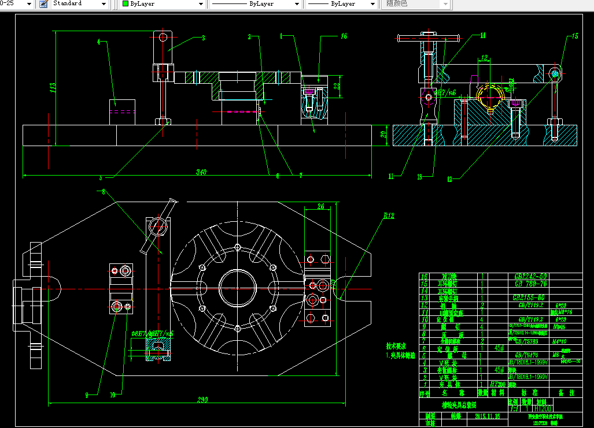Select the first line under 技术要求
Screen dimensions: 594x428
pyautogui.click(x=401, y=355)
